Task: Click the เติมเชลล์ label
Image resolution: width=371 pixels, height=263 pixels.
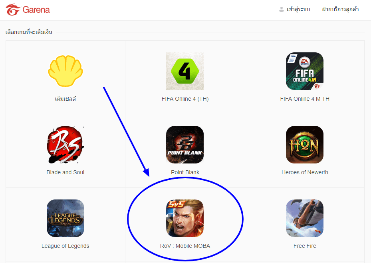Action: 65,99
